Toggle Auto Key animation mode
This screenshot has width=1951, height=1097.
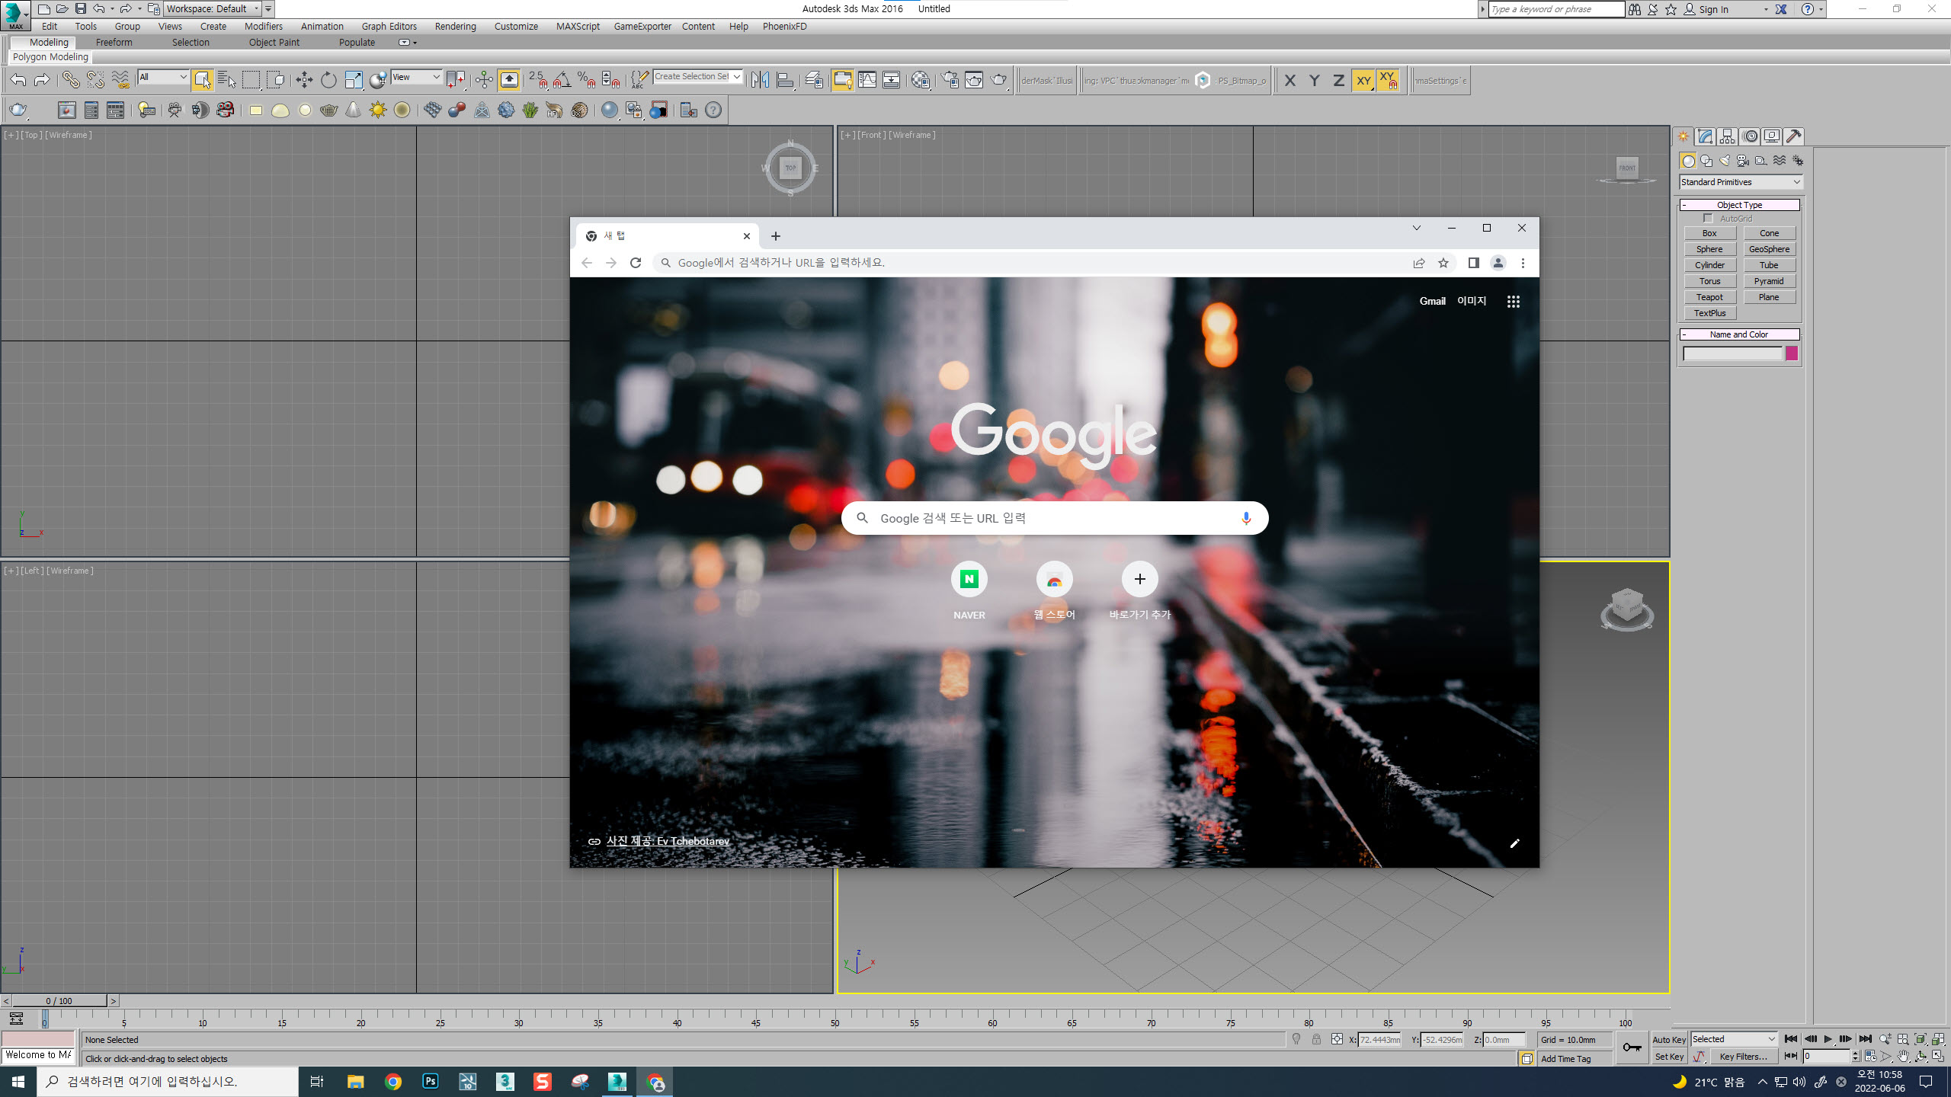(x=1668, y=1040)
